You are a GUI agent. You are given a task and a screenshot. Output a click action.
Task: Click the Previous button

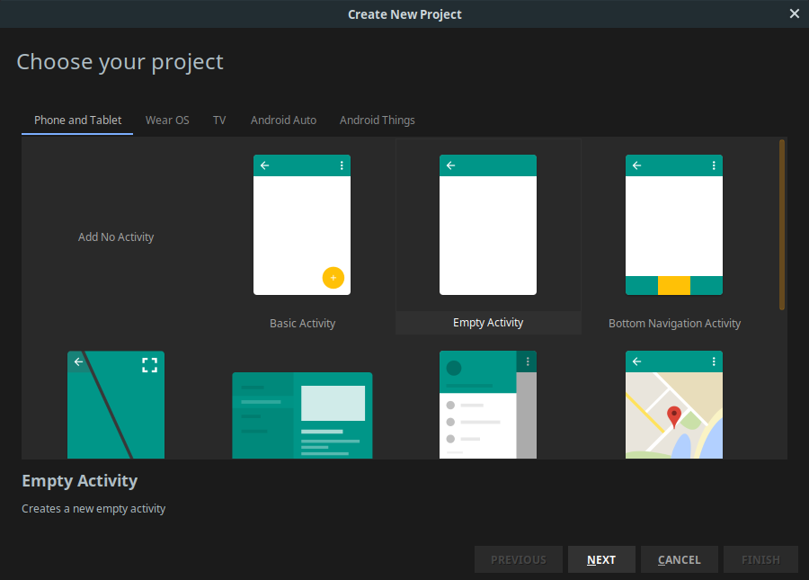[518, 558]
